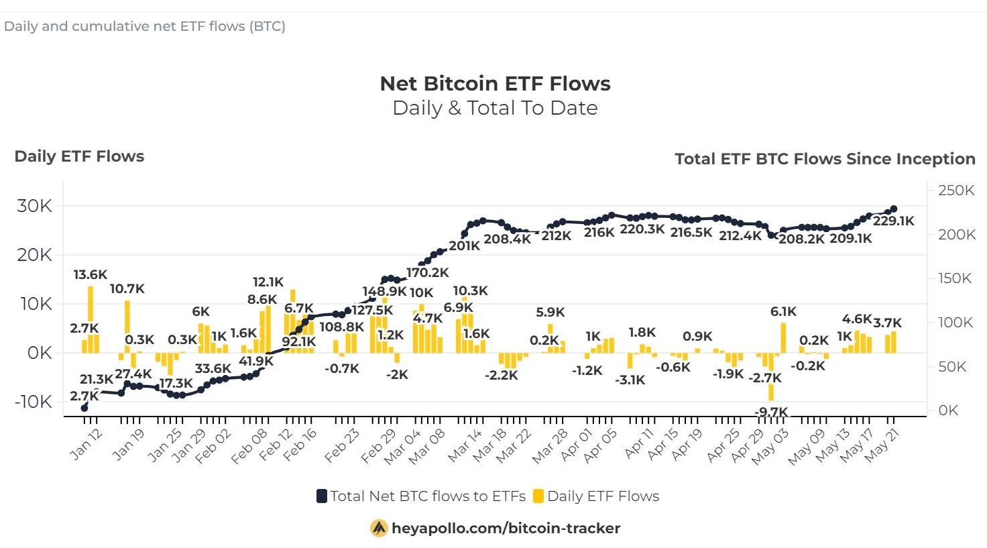Click the yellow Daily ETF Flows legend swatch
Screen dimensions: 987x548
(538, 496)
